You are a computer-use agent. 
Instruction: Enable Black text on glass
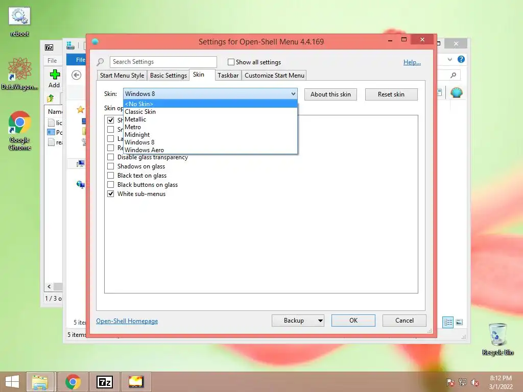click(x=110, y=176)
